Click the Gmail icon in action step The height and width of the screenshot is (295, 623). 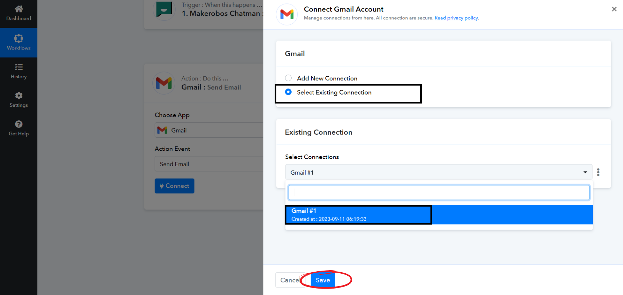pyautogui.click(x=164, y=83)
